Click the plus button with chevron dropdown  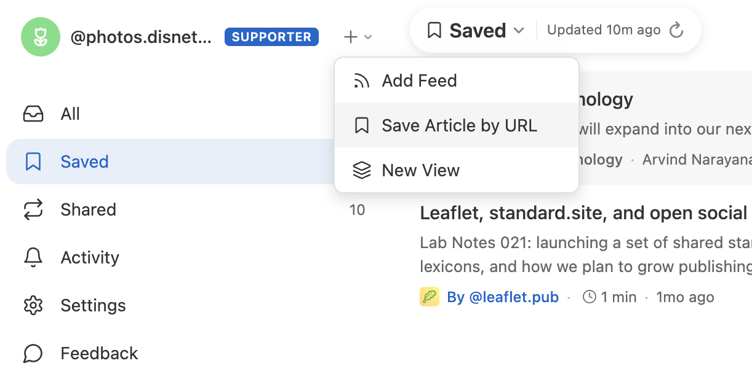[x=358, y=37]
